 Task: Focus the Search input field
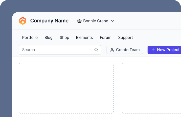pyautogui.click(x=60, y=50)
